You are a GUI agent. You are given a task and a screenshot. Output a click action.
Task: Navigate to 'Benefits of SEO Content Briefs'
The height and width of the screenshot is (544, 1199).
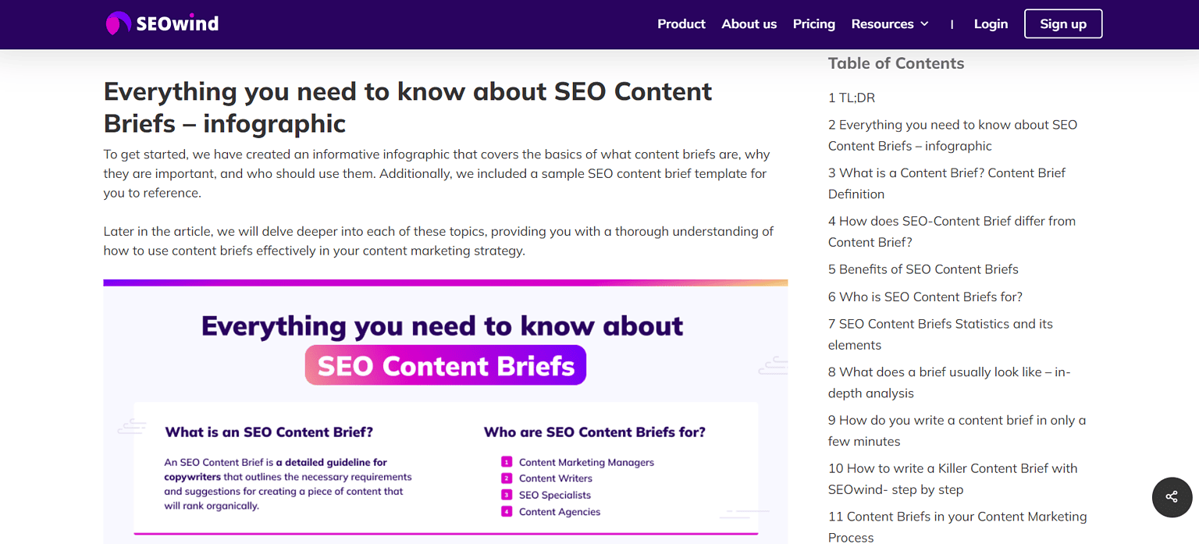[x=923, y=268]
